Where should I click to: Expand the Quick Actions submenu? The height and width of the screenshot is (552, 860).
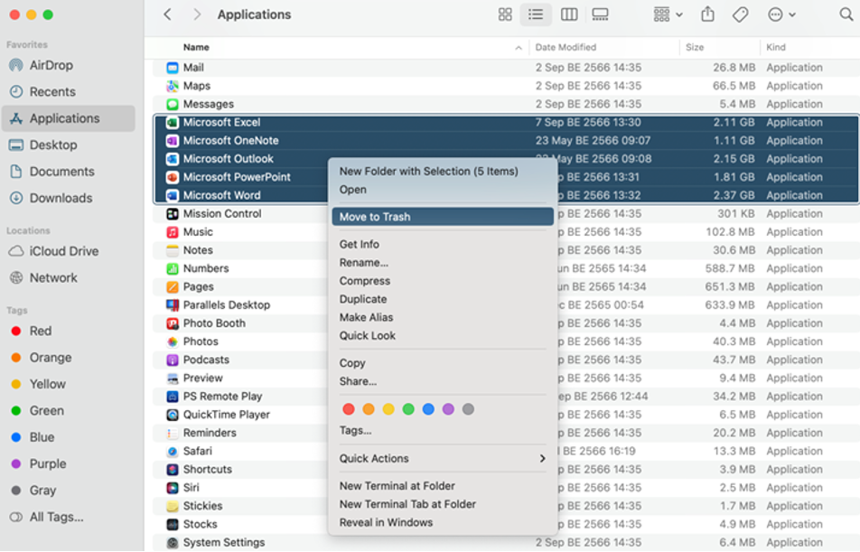click(443, 458)
